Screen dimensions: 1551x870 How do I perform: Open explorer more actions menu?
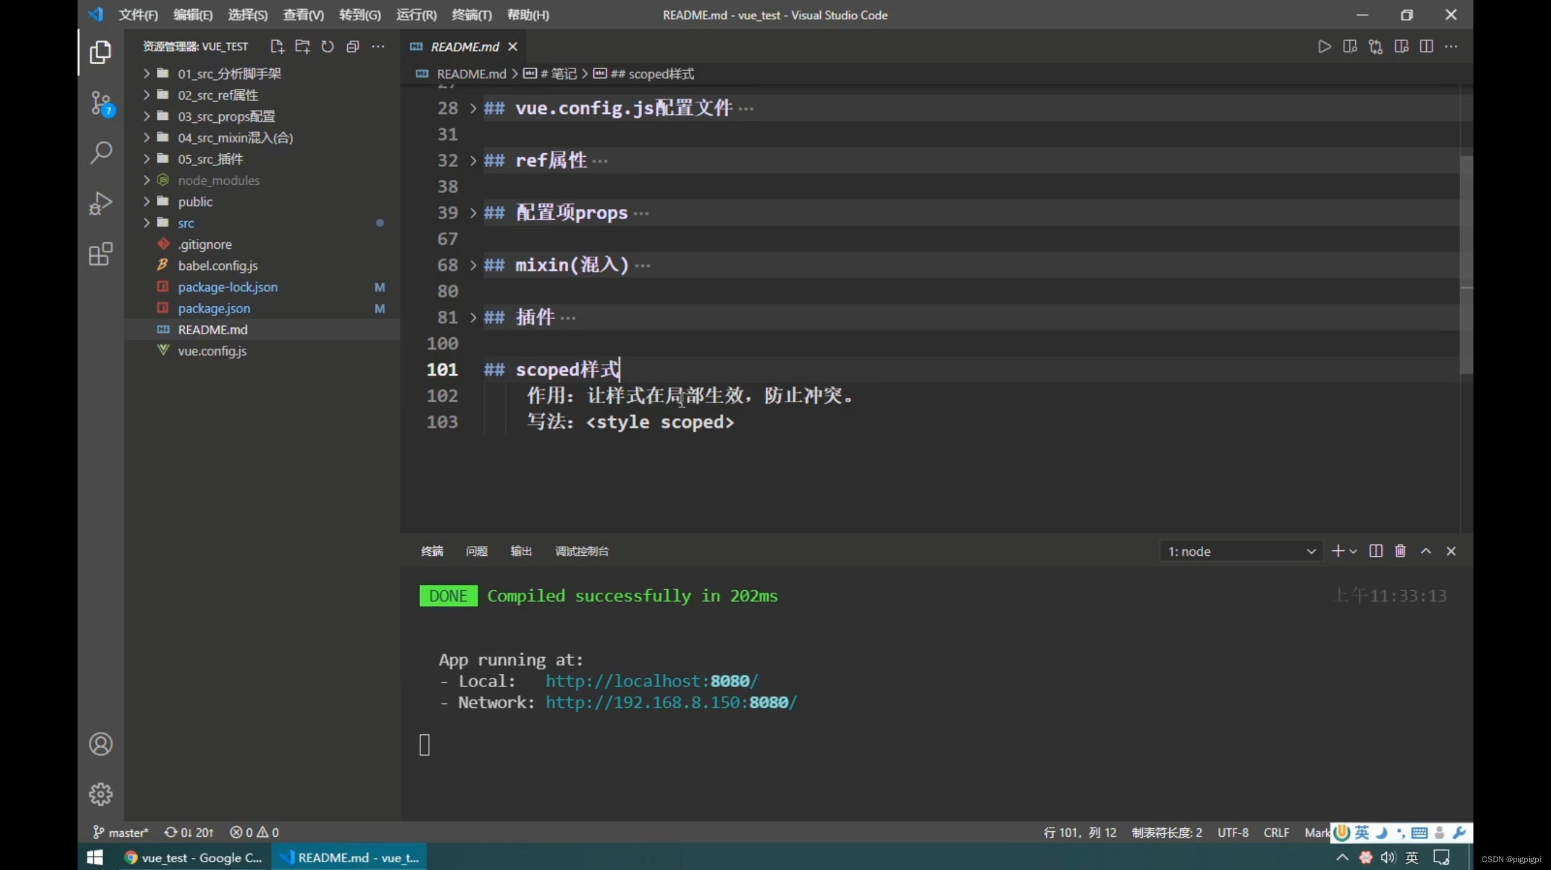[378, 47]
